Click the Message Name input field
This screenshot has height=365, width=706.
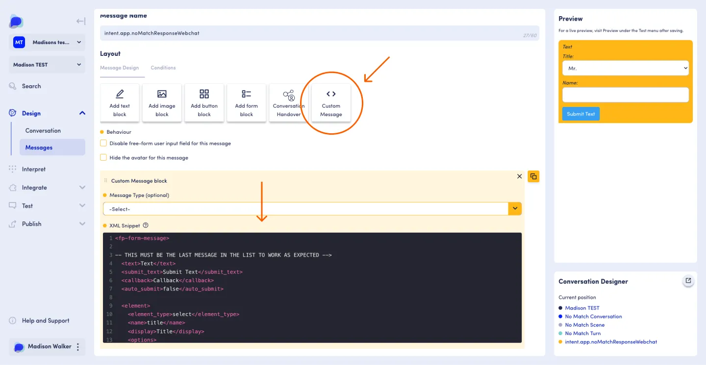[320, 33]
